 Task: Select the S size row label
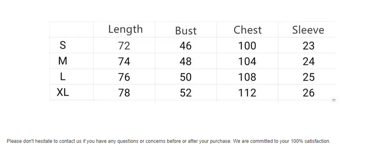(x=63, y=45)
